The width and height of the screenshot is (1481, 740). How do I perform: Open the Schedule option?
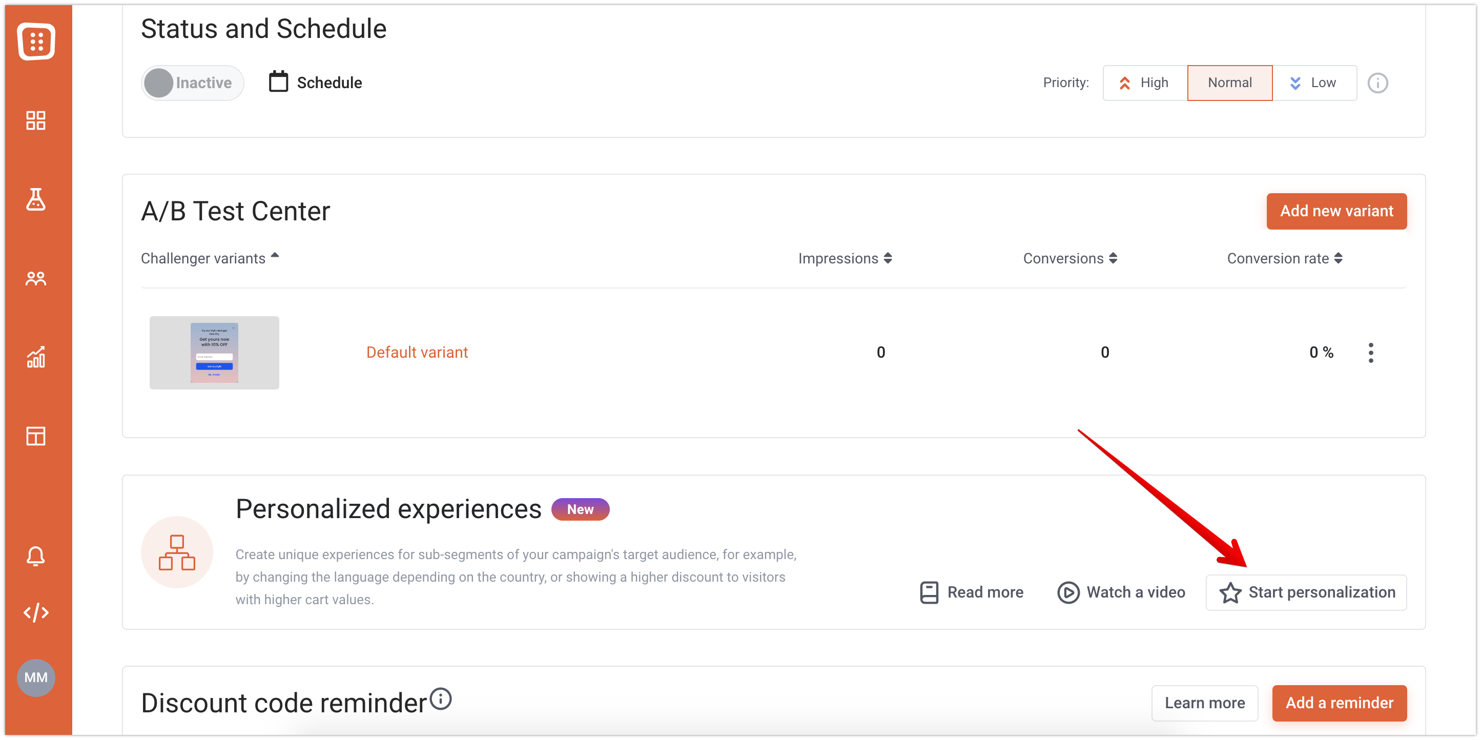[x=316, y=82]
